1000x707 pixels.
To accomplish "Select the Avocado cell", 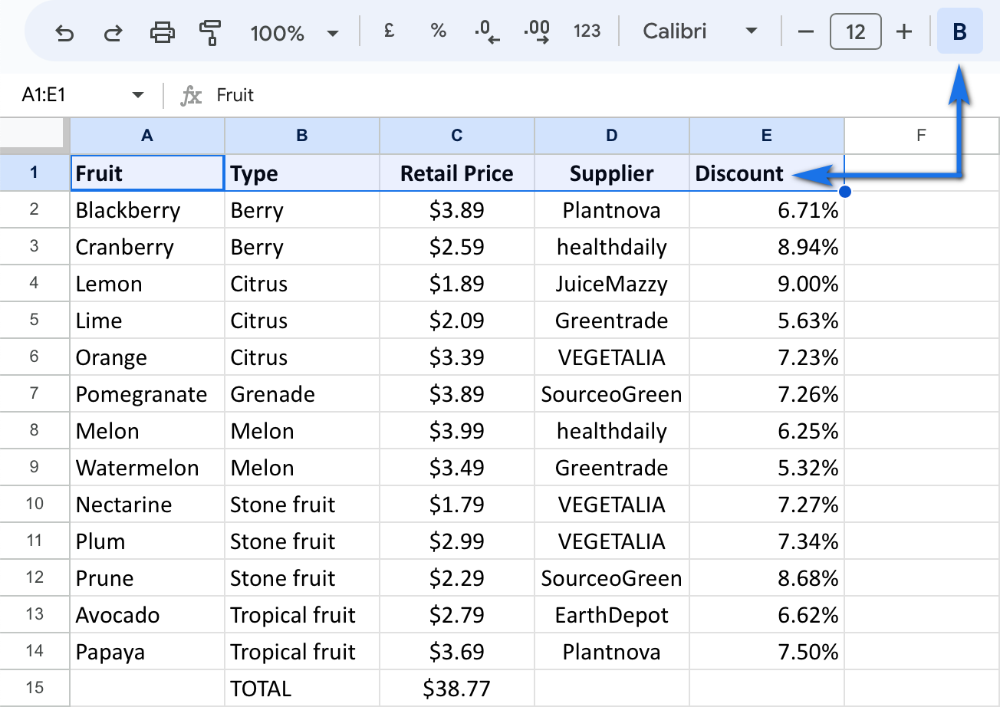I will pos(147,615).
